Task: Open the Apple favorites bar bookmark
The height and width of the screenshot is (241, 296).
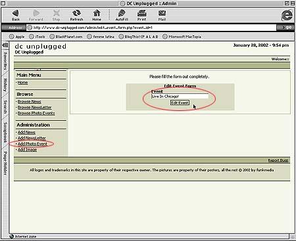Action: coord(17,37)
